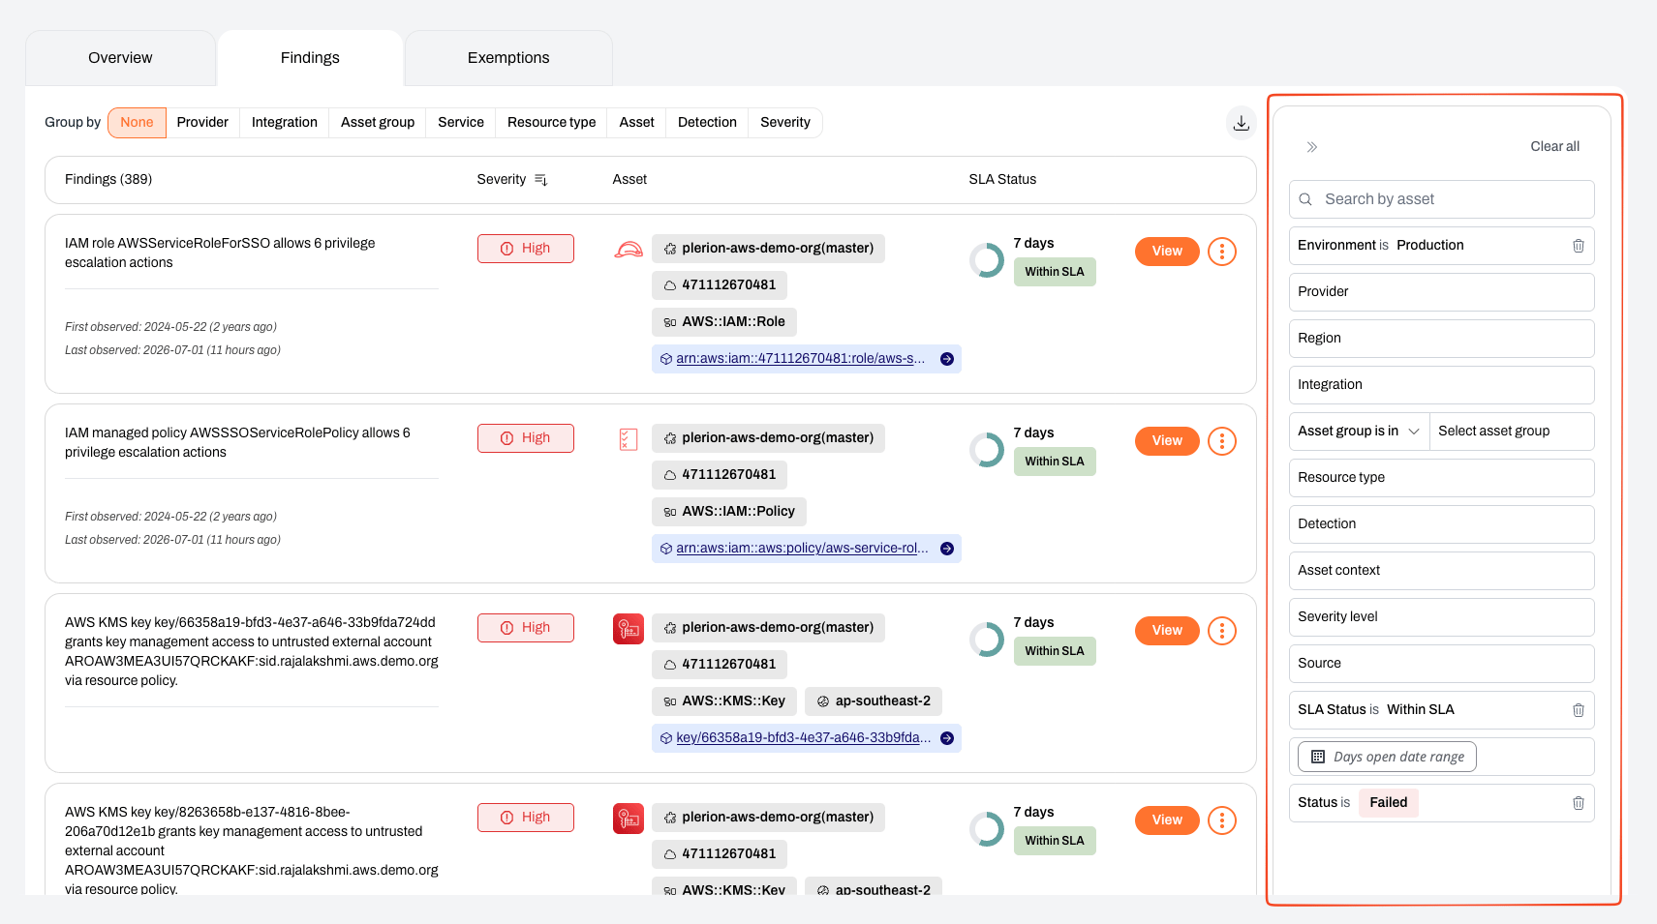Screen dimensions: 1657x924
Task: Click the red KMS key icon for key/8263658b
Action: (x=629, y=819)
